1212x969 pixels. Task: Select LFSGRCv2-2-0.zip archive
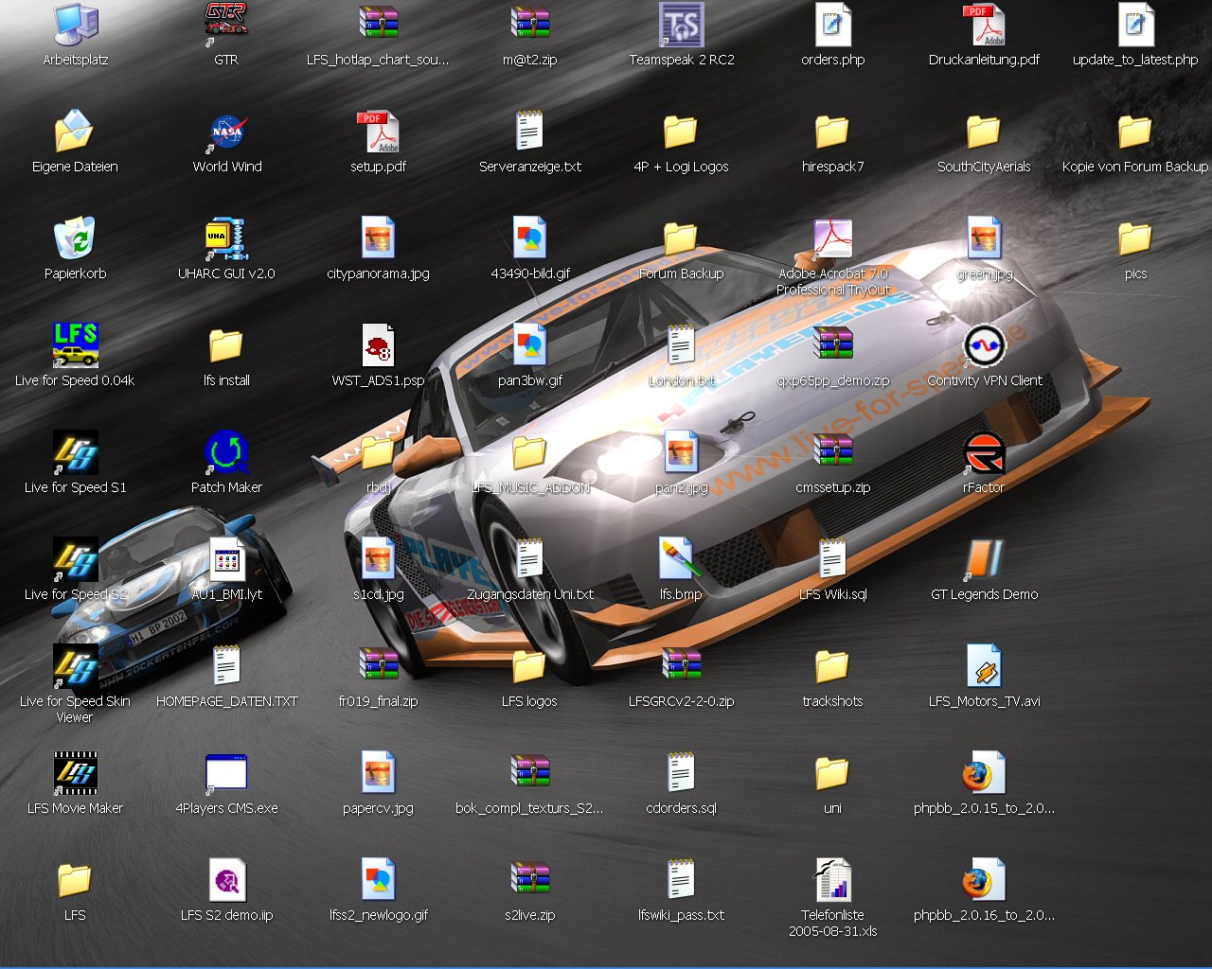point(682,667)
